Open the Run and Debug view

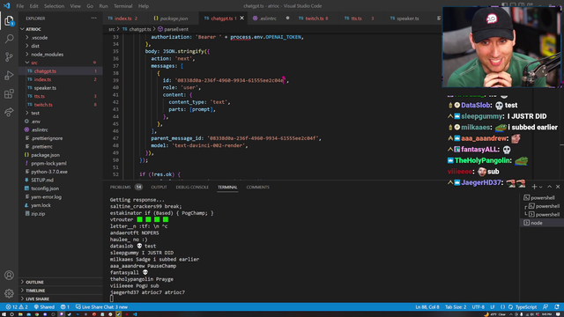click(9, 76)
